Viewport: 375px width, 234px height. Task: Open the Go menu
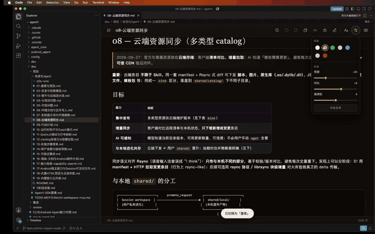coord(76,2)
